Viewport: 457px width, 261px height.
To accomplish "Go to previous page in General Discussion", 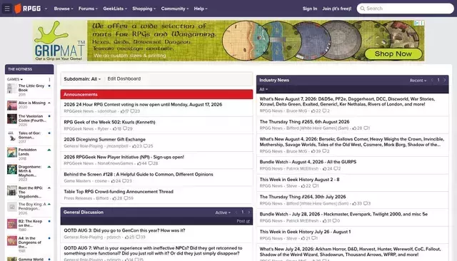I will tap(236, 213).
